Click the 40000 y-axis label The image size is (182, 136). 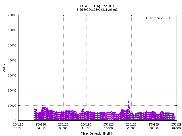click(x=12, y=60)
